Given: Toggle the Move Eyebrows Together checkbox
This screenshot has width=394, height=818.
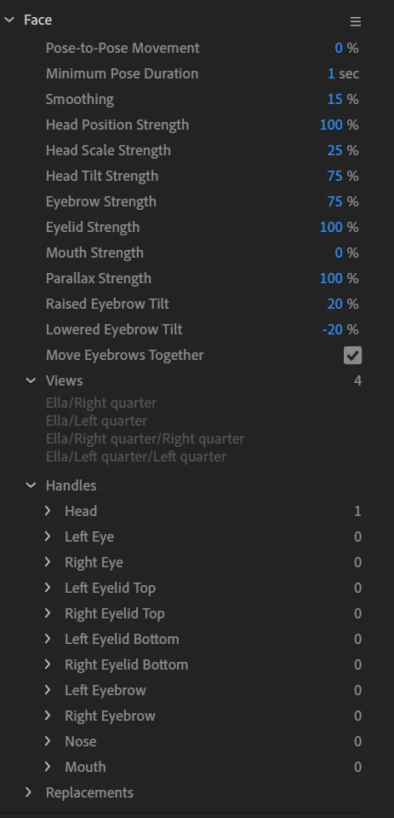Looking at the screenshot, I should tap(352, 356).
